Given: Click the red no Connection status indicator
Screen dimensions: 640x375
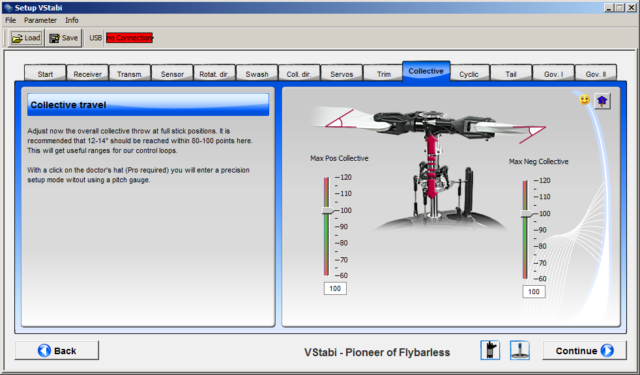Looking at the screenshot, I should pos(130,38).
